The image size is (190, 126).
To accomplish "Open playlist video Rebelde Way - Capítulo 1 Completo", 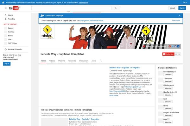I will [x=84, y=119].
